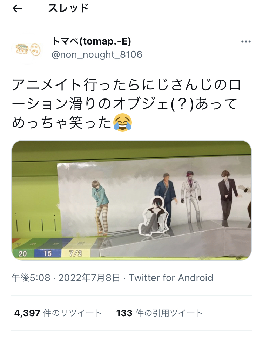The image size is (263, 340).
Task: Click the display name トマペ(tomap.-E)
Action: point(92,41)
